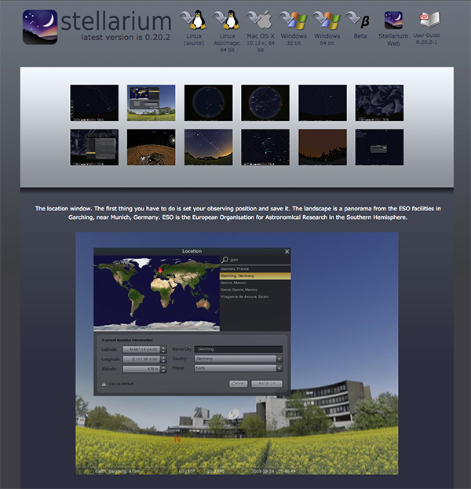
Task: Click the 'stellarium' title heading
Action: pyautogui.click(x=116, y=21)
